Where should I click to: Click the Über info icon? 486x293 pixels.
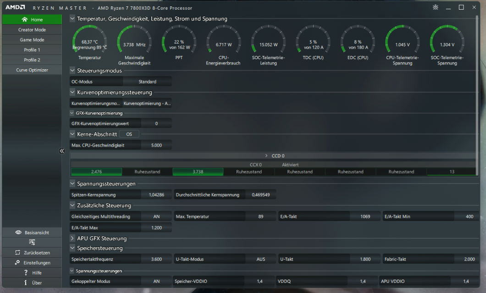point(26,282)
